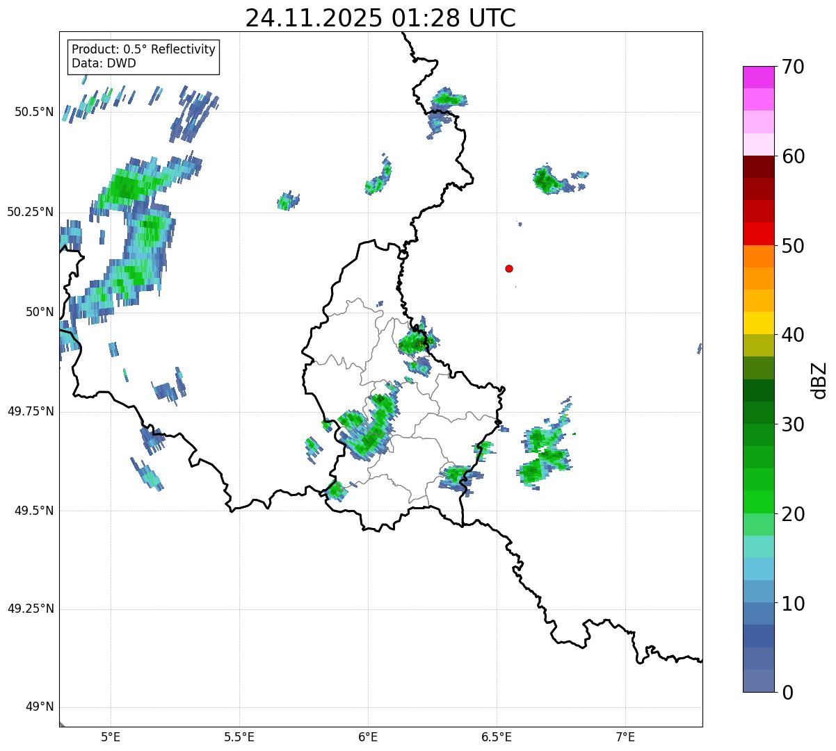The height and width of the screenshot is (751, 836).
Task: Click the orange colorbar swatch just above 50
Action: [x=759, y=256]
